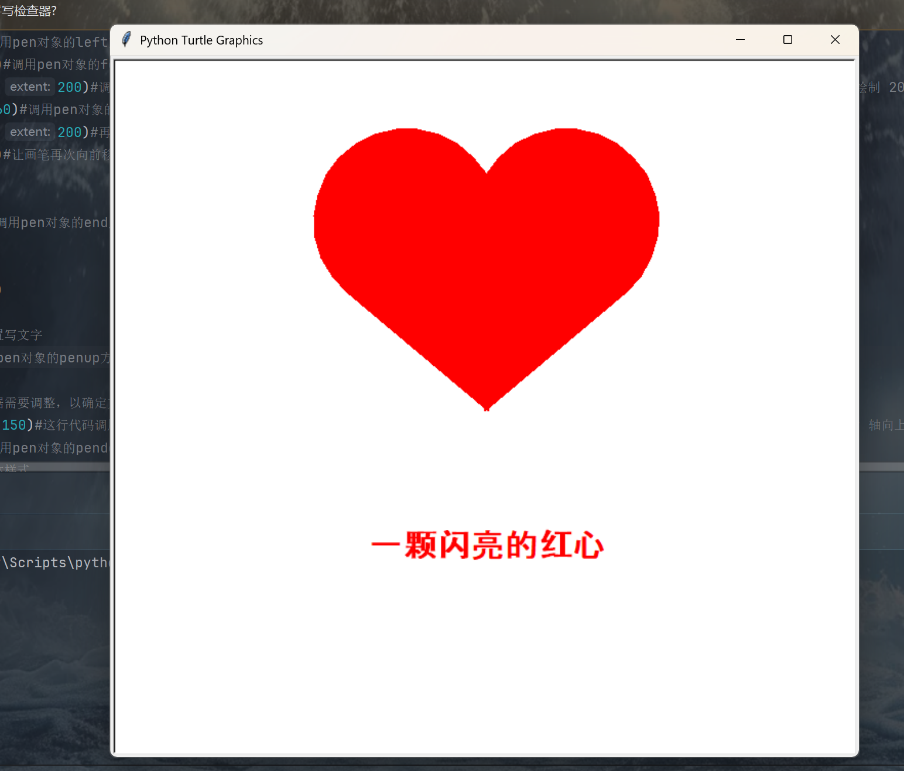The image size is (904, 771).
Task: Close the Python Turtle Graphics window
Action: click(835, 40)
